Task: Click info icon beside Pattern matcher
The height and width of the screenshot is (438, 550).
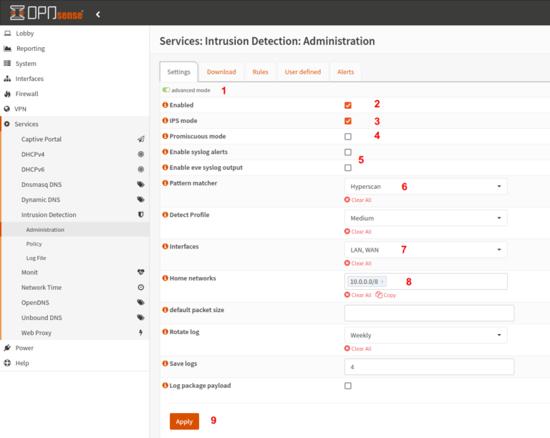Action: point(165,184)
